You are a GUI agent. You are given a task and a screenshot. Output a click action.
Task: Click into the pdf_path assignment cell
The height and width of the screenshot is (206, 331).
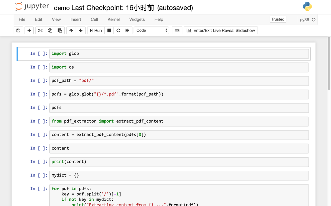point(179,81)
